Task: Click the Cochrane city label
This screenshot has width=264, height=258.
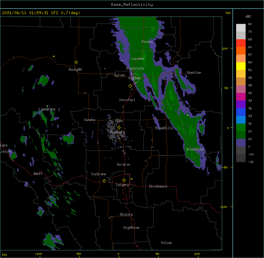Action: pyautogui.click(x=99, y=174)
